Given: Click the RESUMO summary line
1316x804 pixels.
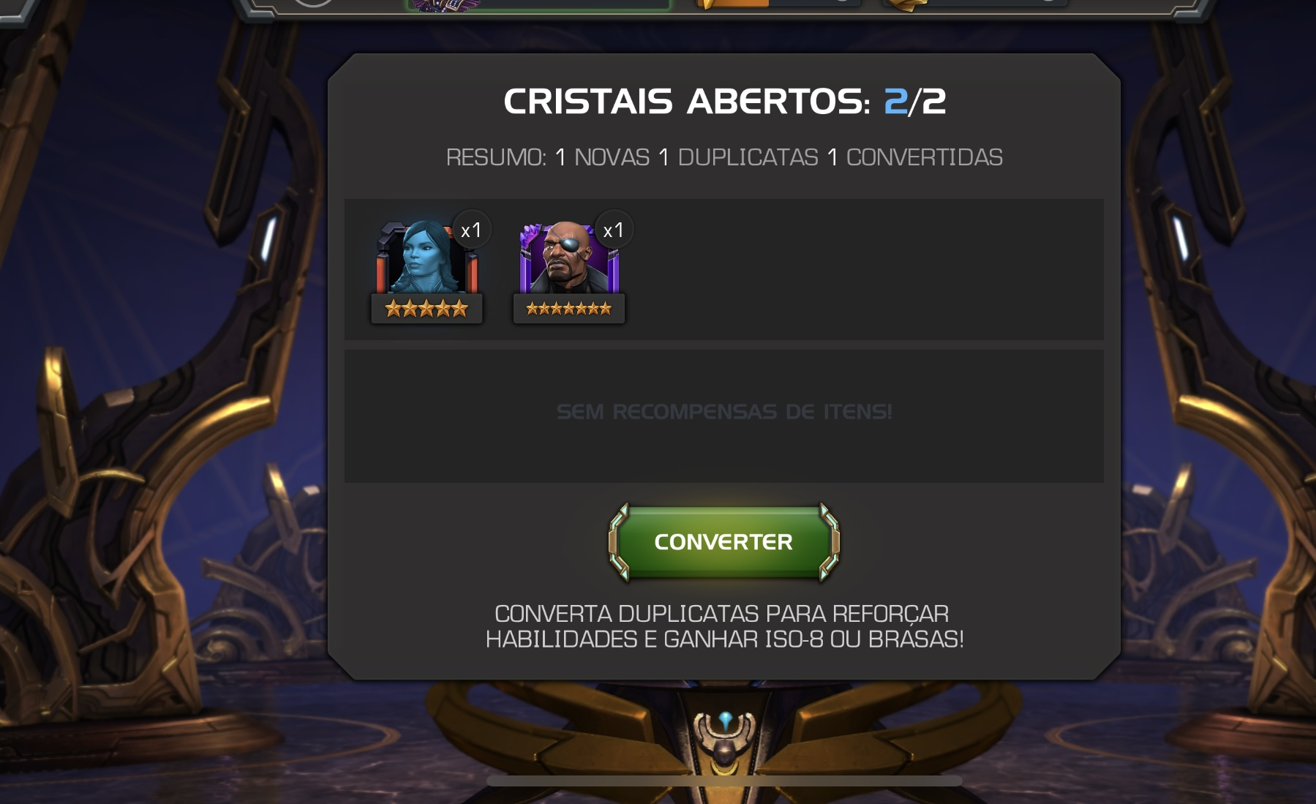Looking at the screenshot, I should coord(724,157).
